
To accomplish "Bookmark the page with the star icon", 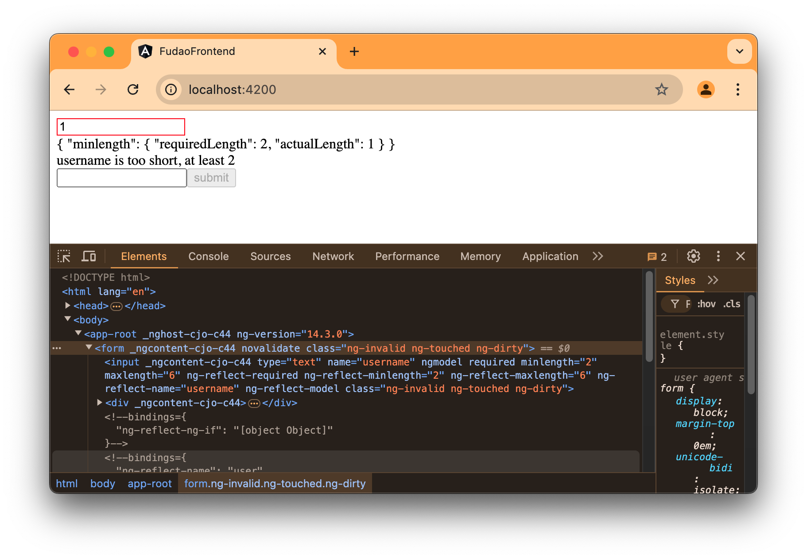I will [662, 89].
